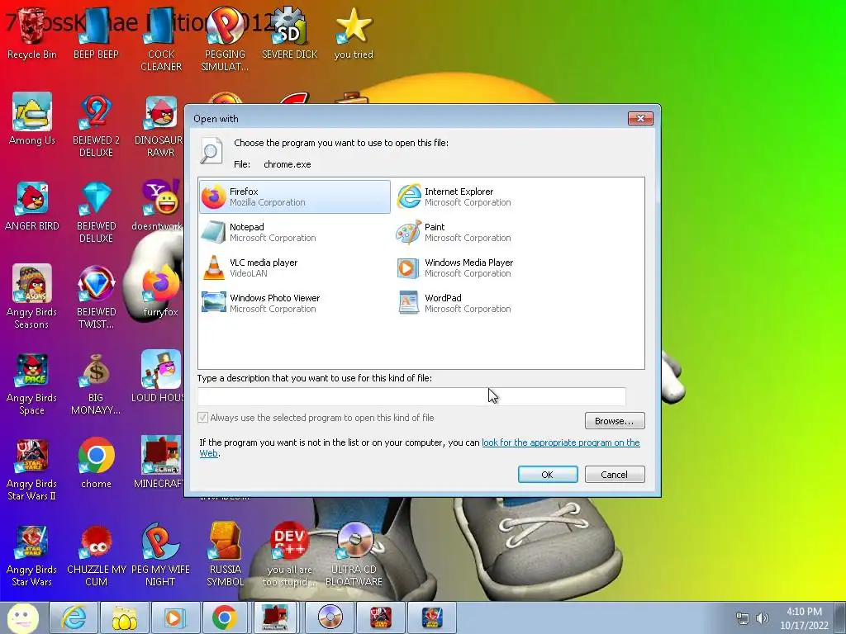The height and width of the screenshot is (634, 846).
Task: Open the taskbar clock showing 4:10 PM
Action: [x=804, y=618]
